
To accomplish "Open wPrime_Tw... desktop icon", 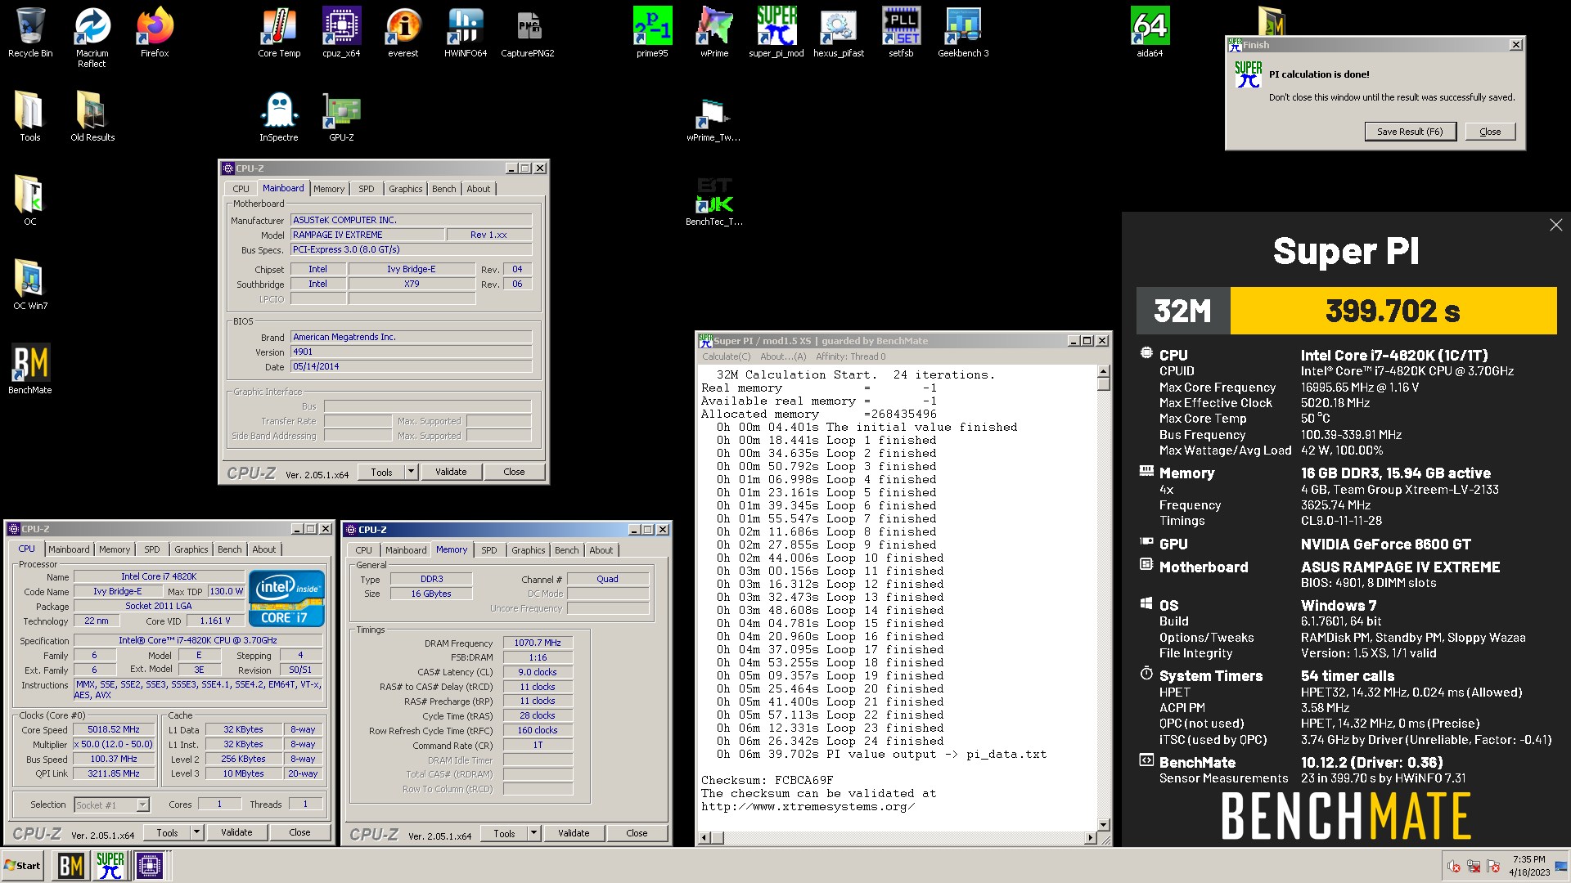I will pos(714,119).
